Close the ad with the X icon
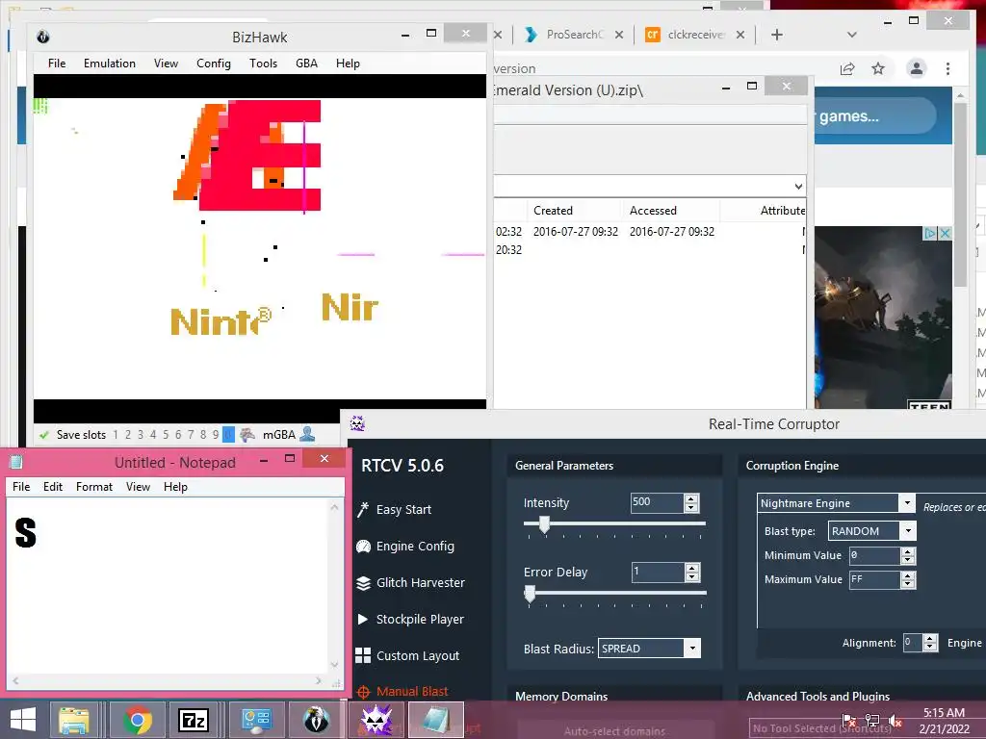This screenshot has height=739, width=986. pyautogui.click(x=945, y=233)
